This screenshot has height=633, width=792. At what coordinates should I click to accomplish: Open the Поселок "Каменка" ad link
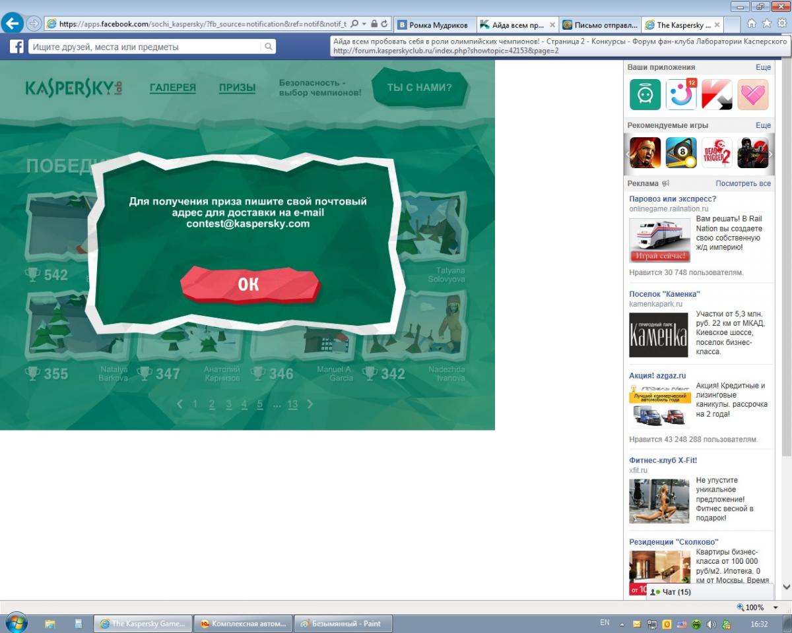(665, 294)
